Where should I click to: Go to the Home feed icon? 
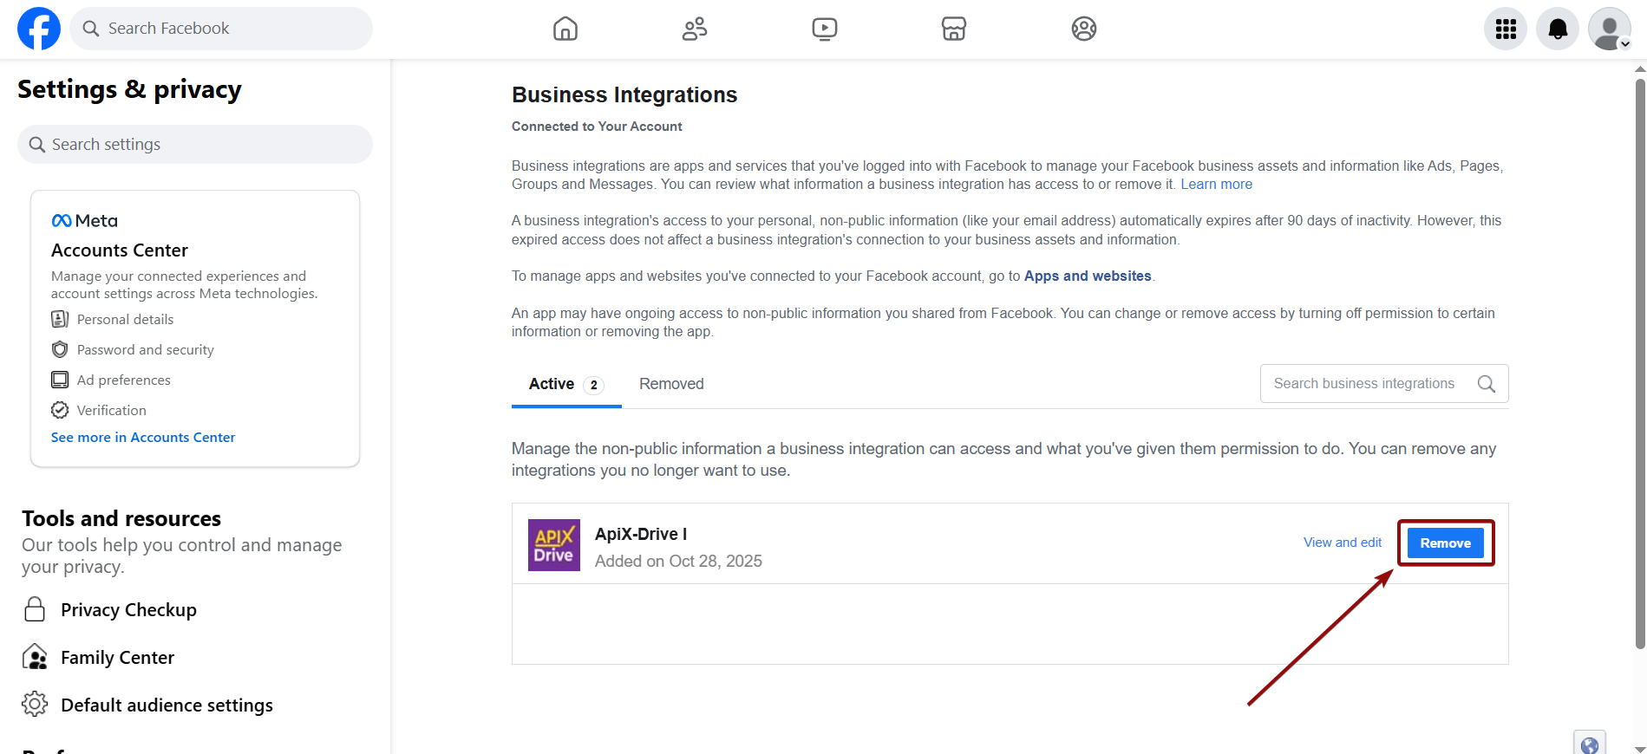click(x=565, y=29)
